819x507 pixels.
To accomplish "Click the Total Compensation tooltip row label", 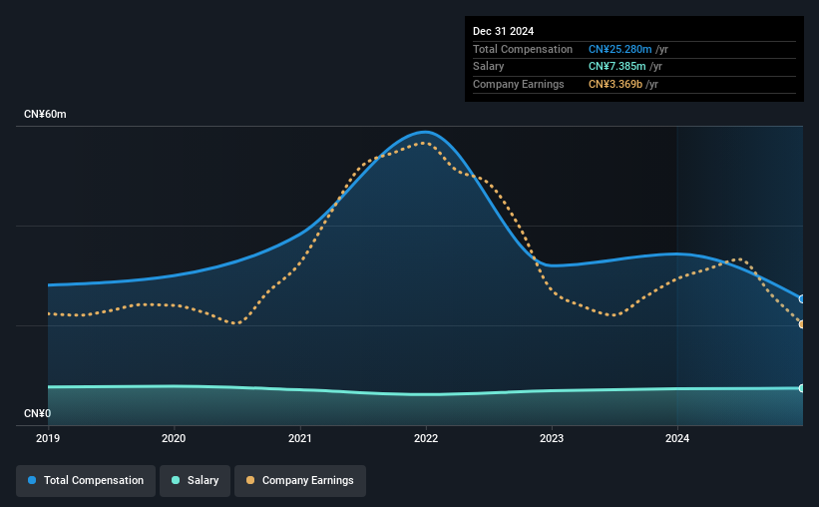I will click(x=523, y=49).
